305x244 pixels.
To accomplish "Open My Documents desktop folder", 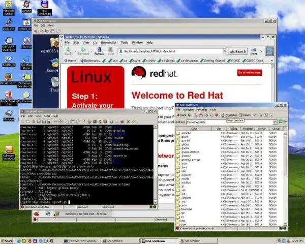I will pyautogui.click(x=25, y=97).
